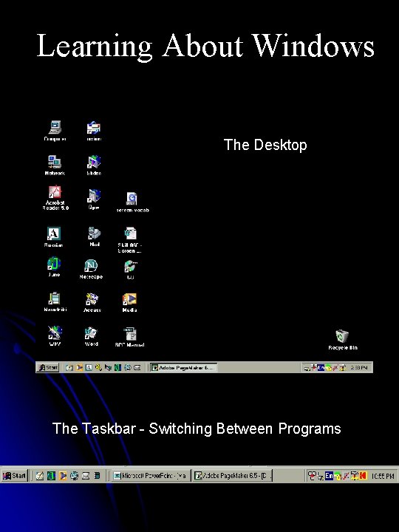This screenshot has height=532, width=399.
Task: Click orange media player icon in bottom quick launch
Action: 63,476
